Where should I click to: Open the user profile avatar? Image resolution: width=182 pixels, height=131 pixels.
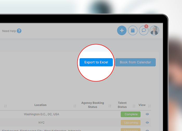coord(154,31)
